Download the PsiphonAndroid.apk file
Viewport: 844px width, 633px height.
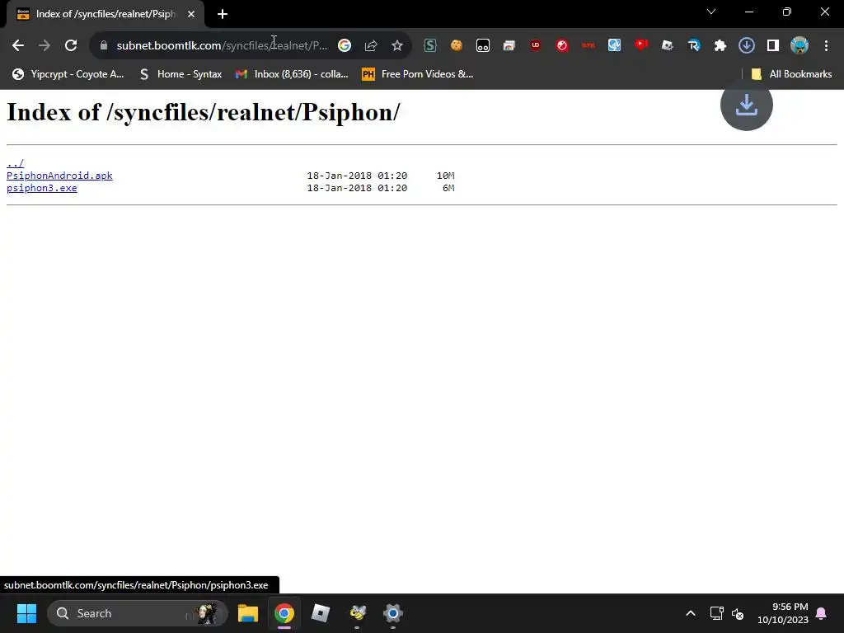click(x=59, y=176)
